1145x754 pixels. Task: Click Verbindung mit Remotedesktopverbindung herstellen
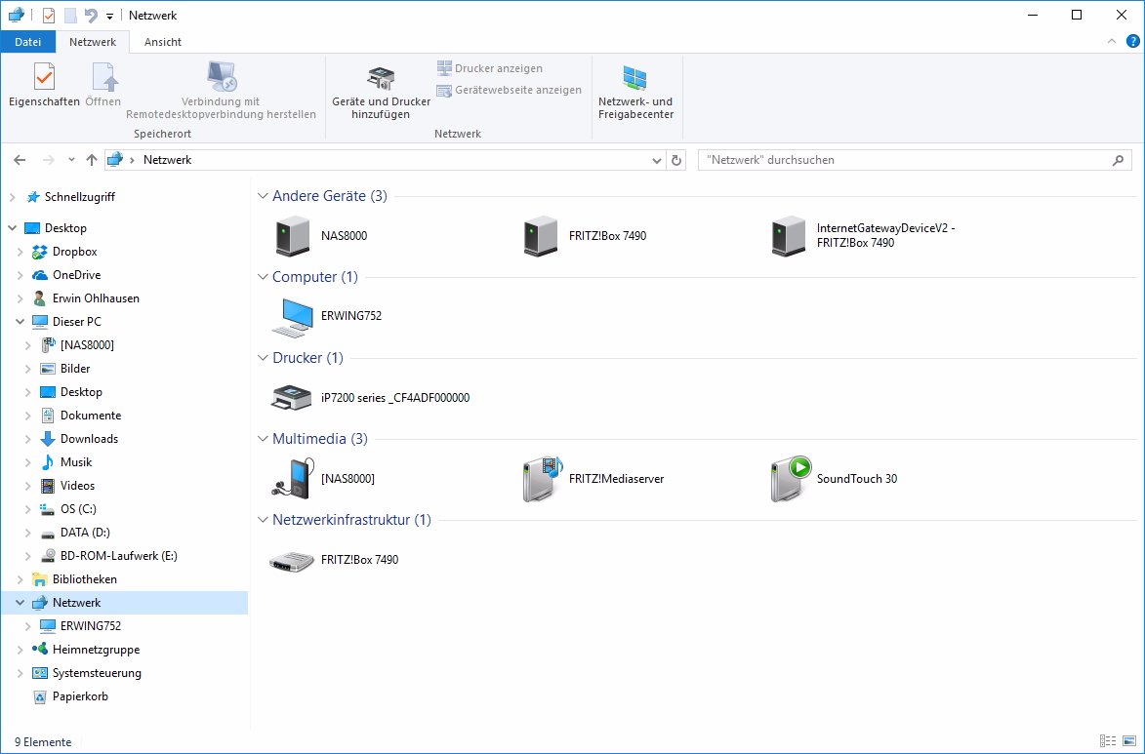click(x=222, y=92)
